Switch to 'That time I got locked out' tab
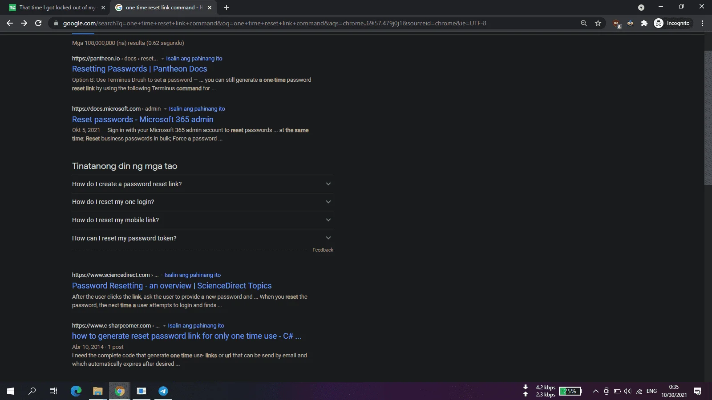 click(x=57, y=8)
